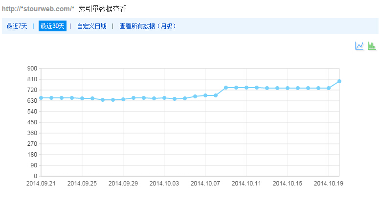Click the first data point for 2014.09.21
The image size is (380, 207).
[41, 98]
